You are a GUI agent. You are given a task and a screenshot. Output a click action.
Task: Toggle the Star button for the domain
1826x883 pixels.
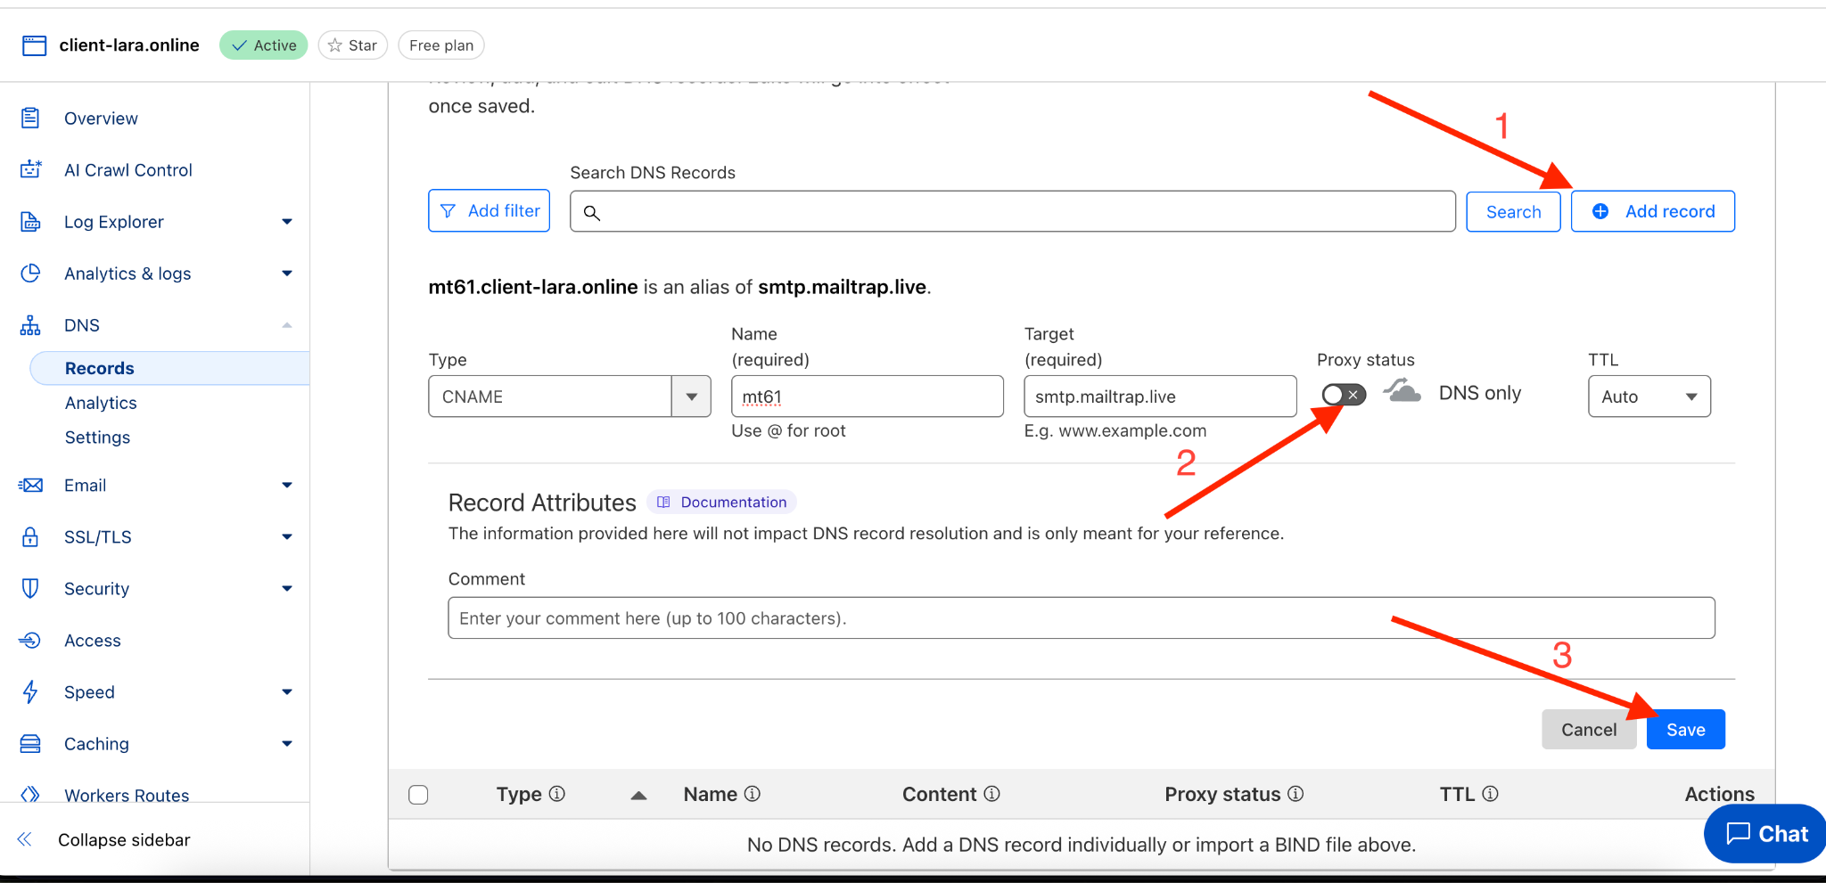(352, 45)
